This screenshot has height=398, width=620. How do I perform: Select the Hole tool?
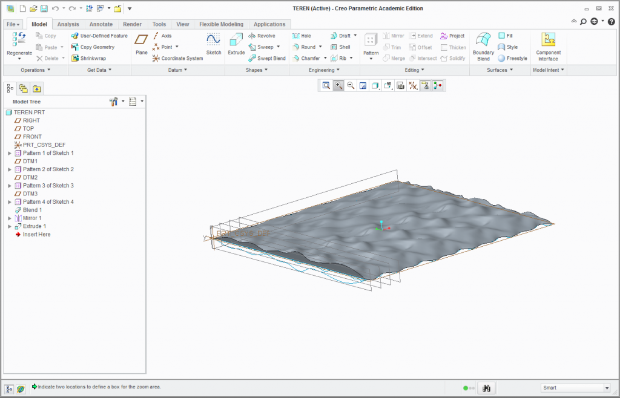[x=302, y=36]
